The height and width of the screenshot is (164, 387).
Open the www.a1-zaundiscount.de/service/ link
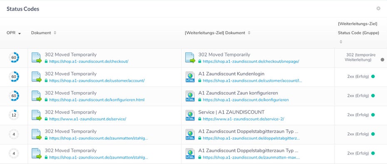click(x=88, y=119)
